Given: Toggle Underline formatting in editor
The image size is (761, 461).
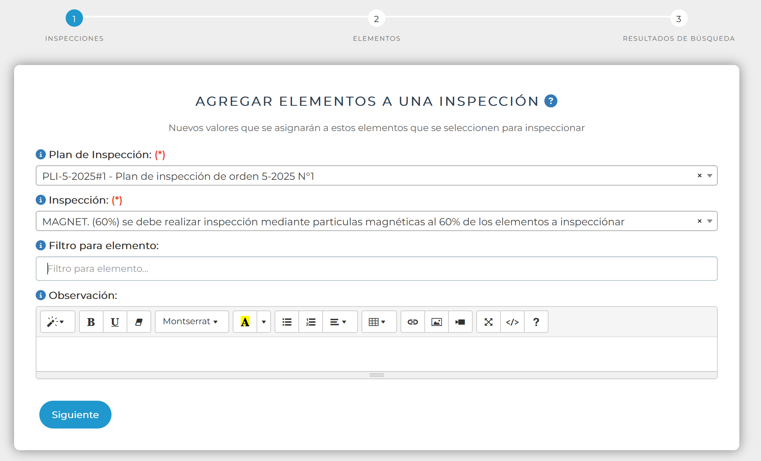Looking at the screenshot, I should click(x=115, y=322).
